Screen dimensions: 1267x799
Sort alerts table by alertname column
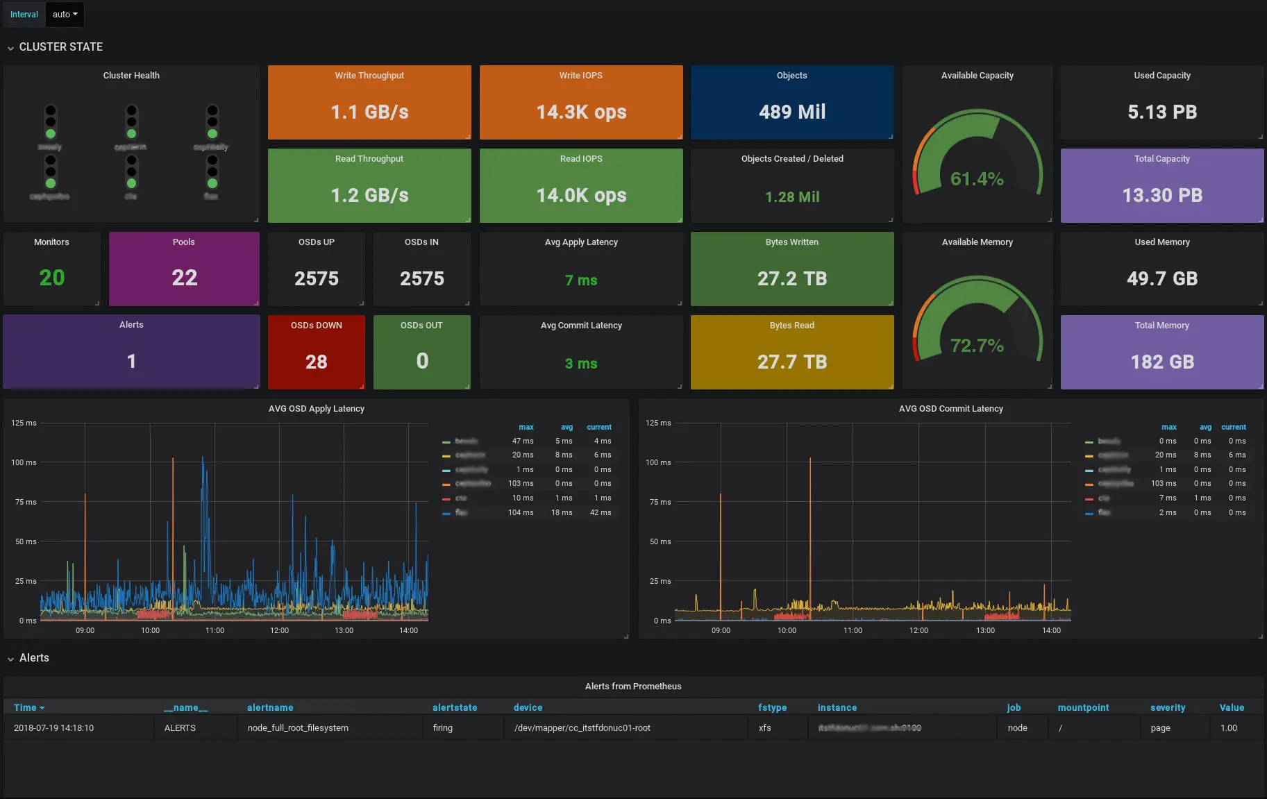click(270, 707)
